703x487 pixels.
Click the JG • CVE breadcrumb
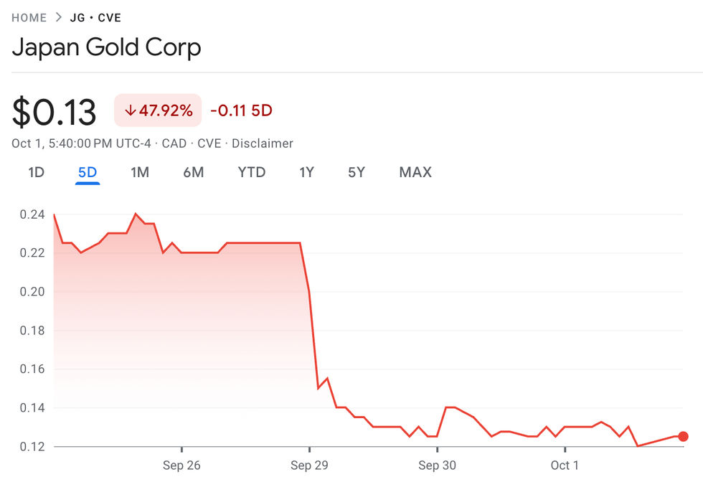point(95,18)
